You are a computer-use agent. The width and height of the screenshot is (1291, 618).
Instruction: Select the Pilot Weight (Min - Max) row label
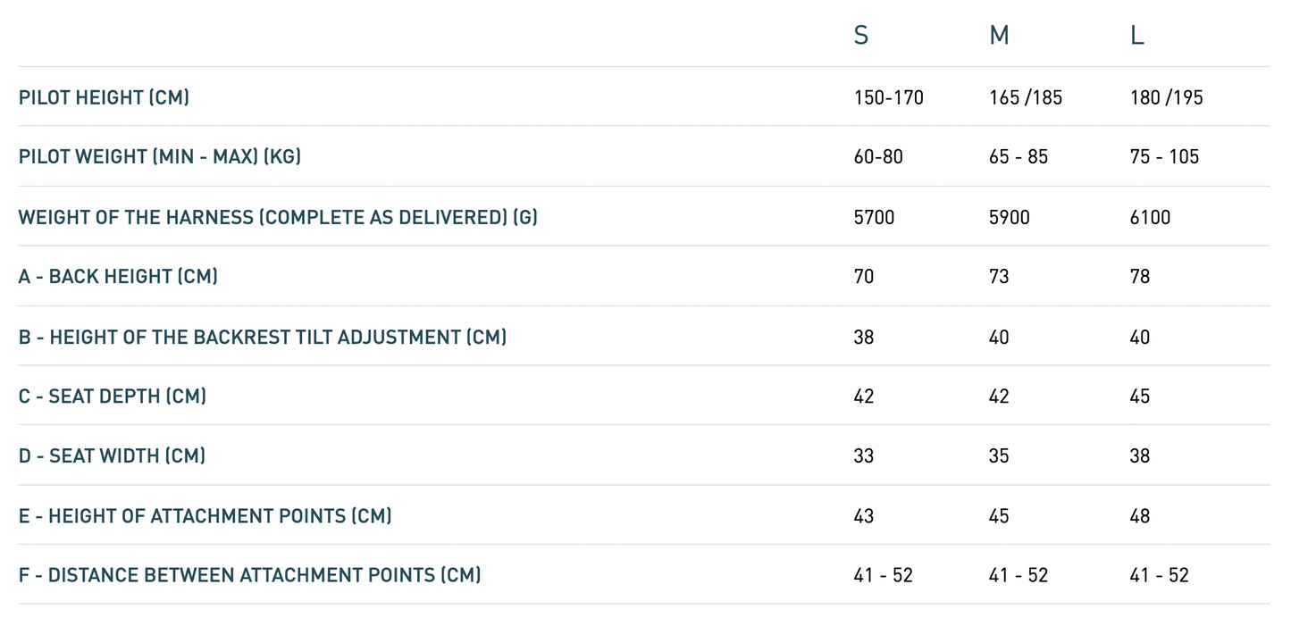(160, 157)
